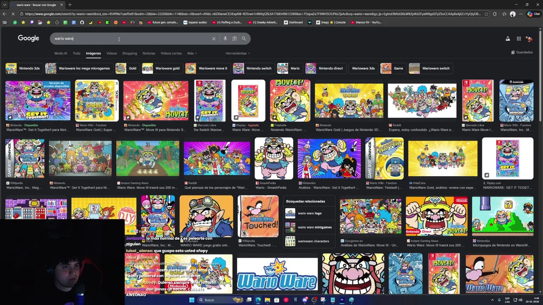The width and height of the screenshot is (543, 305).
Task: Clear the search box with X icon
Action: click(x=214, y=39)
